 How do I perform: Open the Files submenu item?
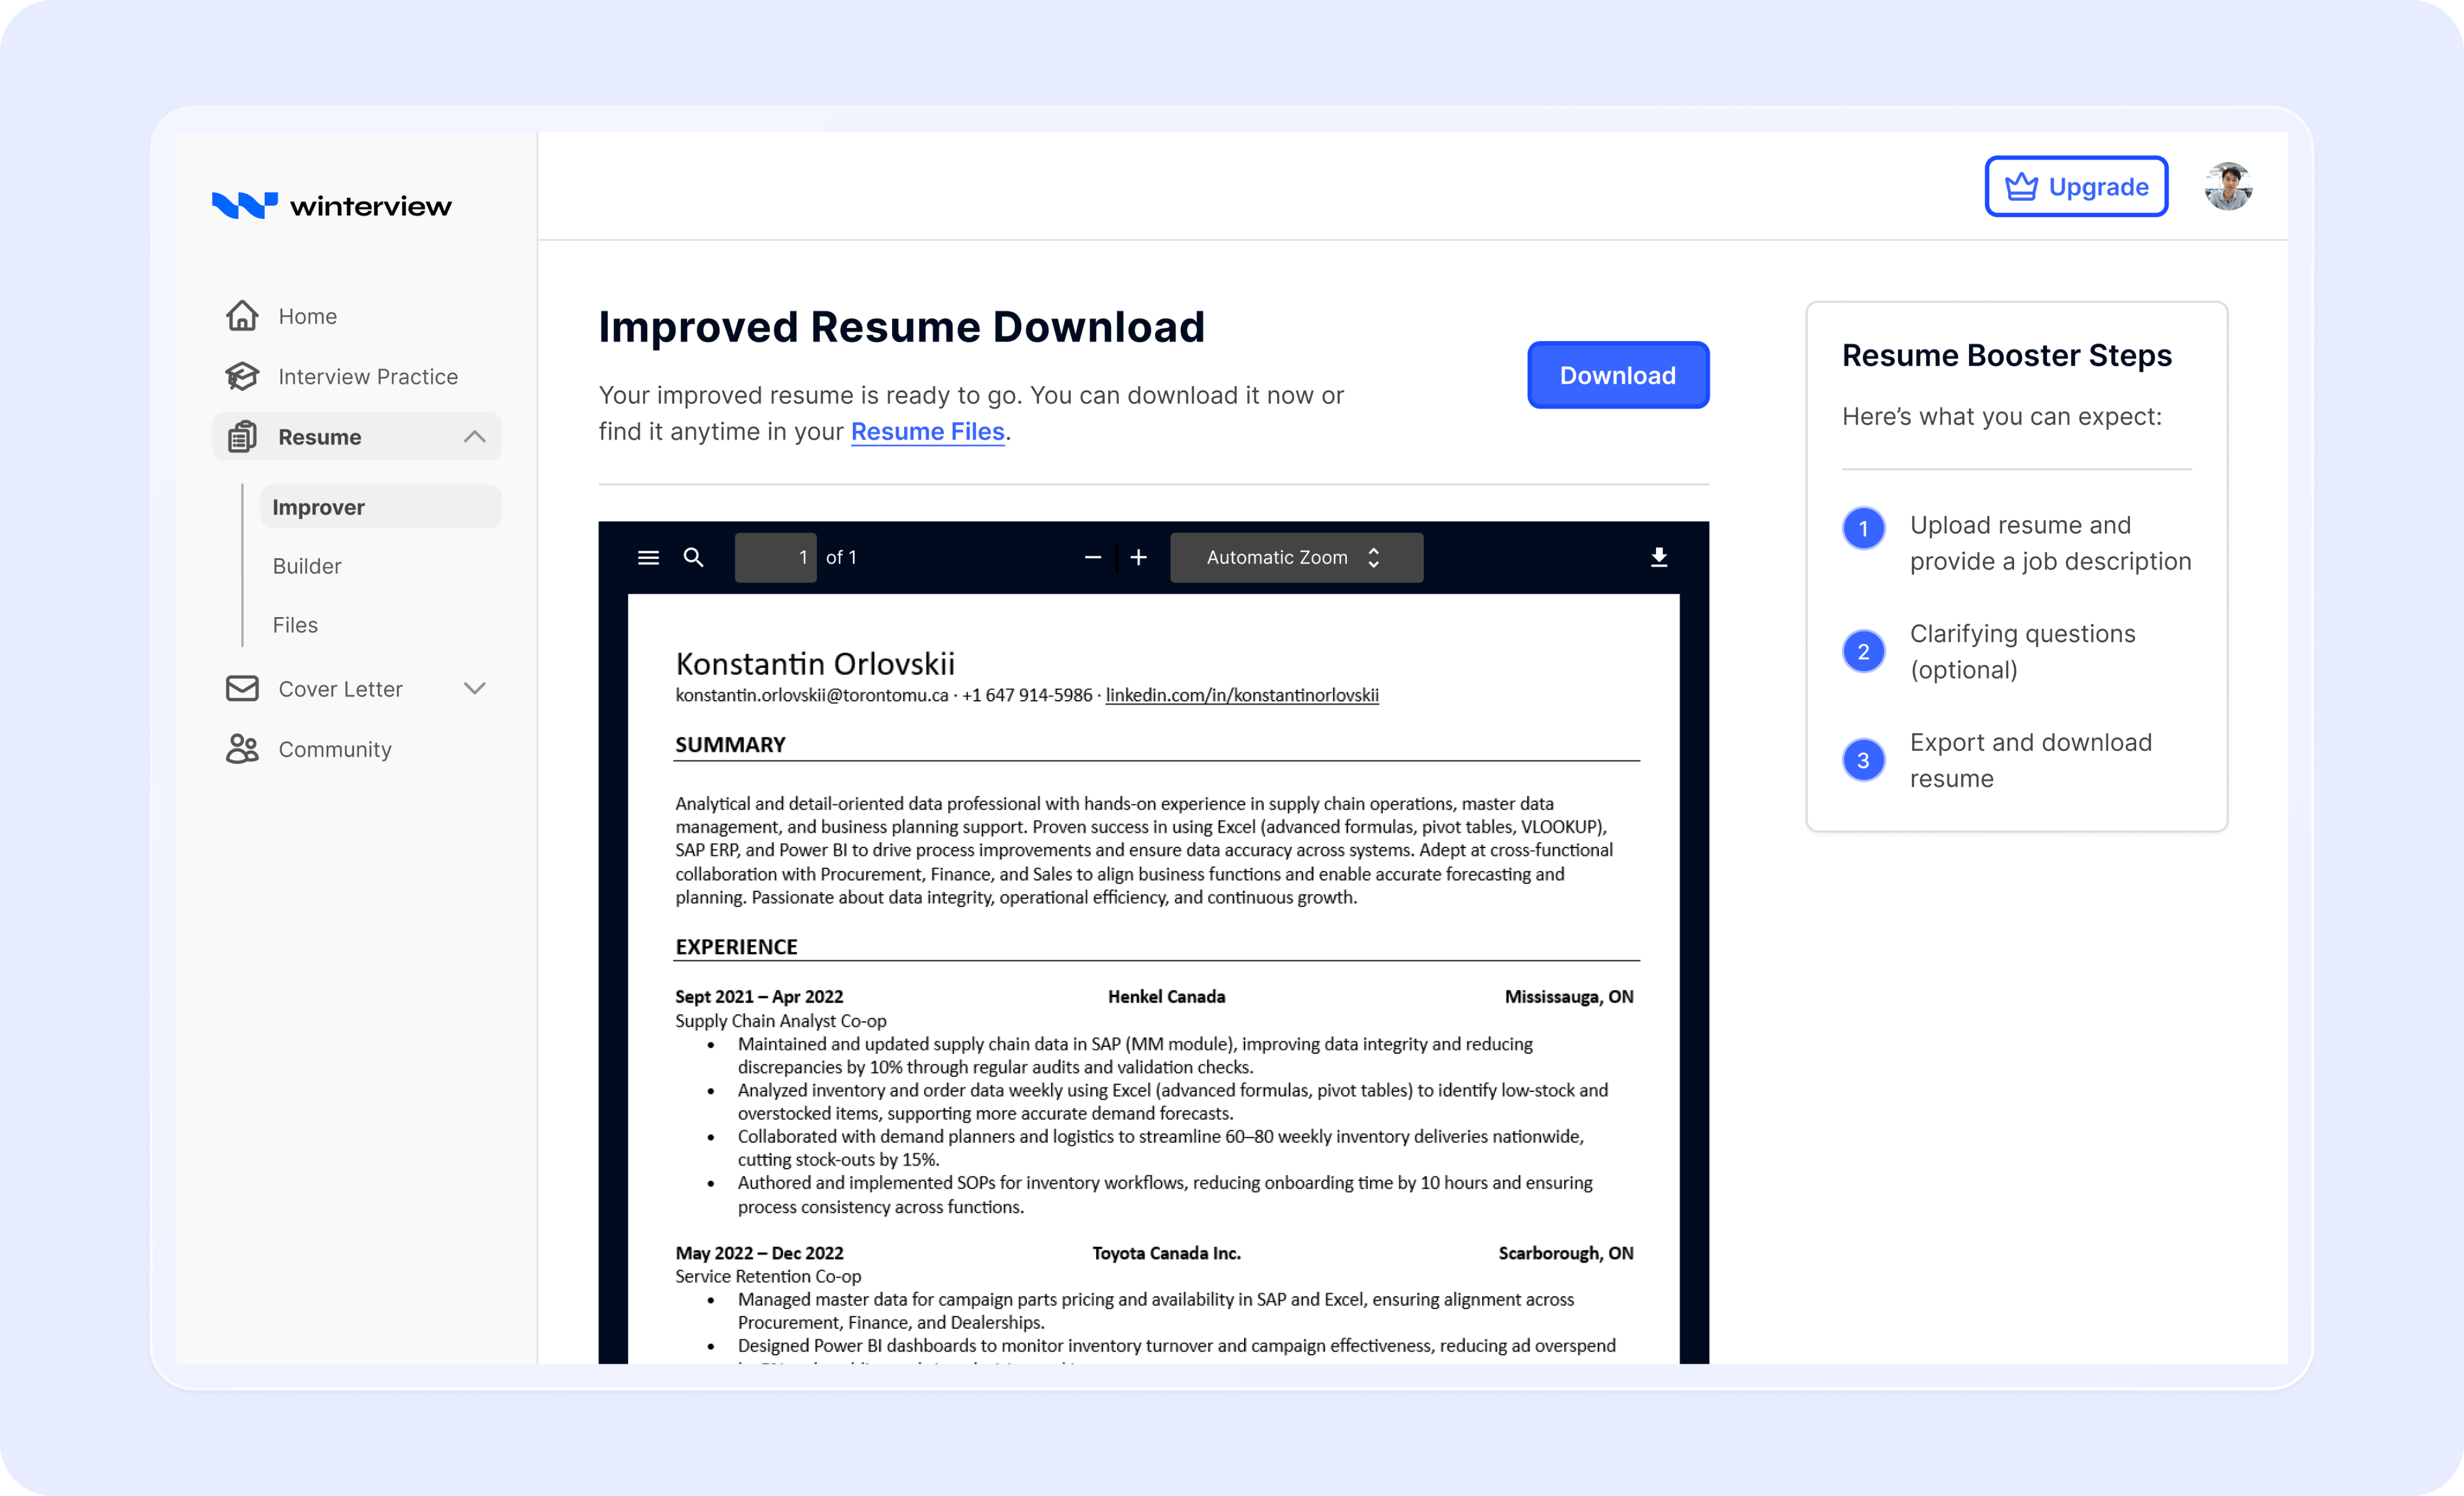[x=295, y=625]
